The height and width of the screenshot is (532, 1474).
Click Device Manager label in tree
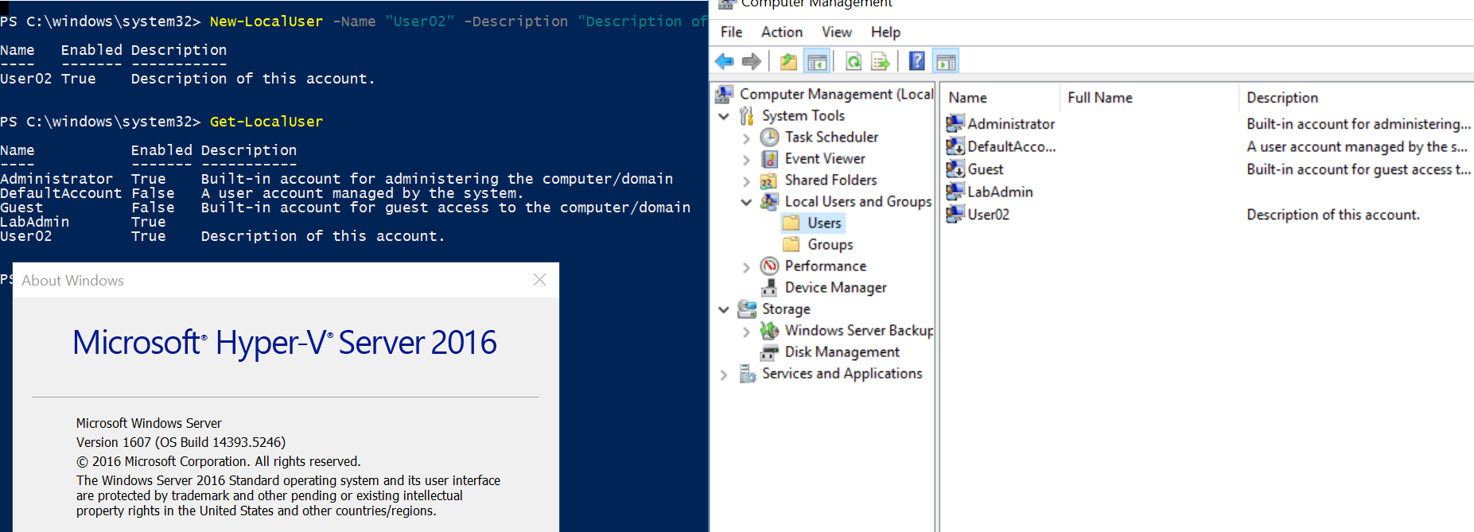click(x=835, y=287)
